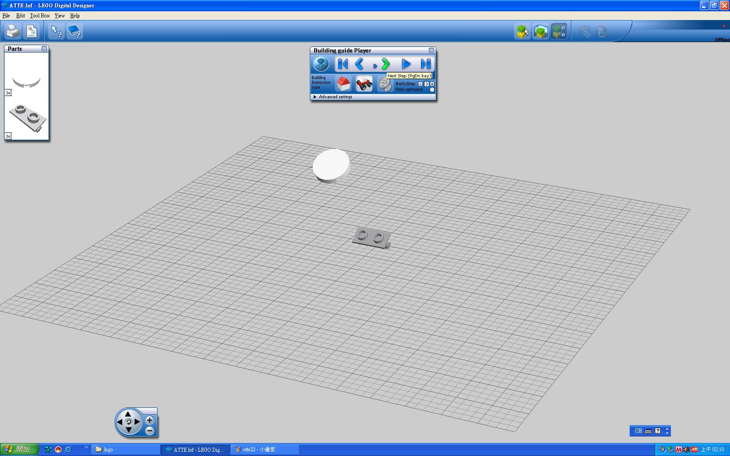The width and height of the screenshot is (730, 456).
Task: Choose the house instruction type
Action: click(343, 83)
